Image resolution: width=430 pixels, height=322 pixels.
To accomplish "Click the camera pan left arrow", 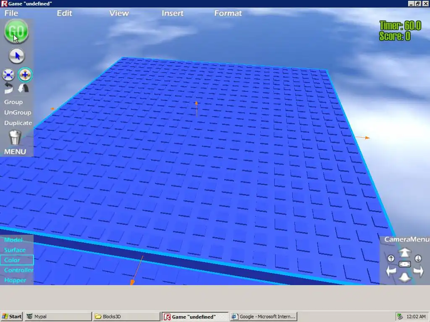I will pos(391,271).
